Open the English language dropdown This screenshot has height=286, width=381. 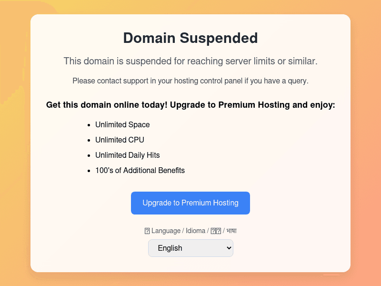(190, 248)
